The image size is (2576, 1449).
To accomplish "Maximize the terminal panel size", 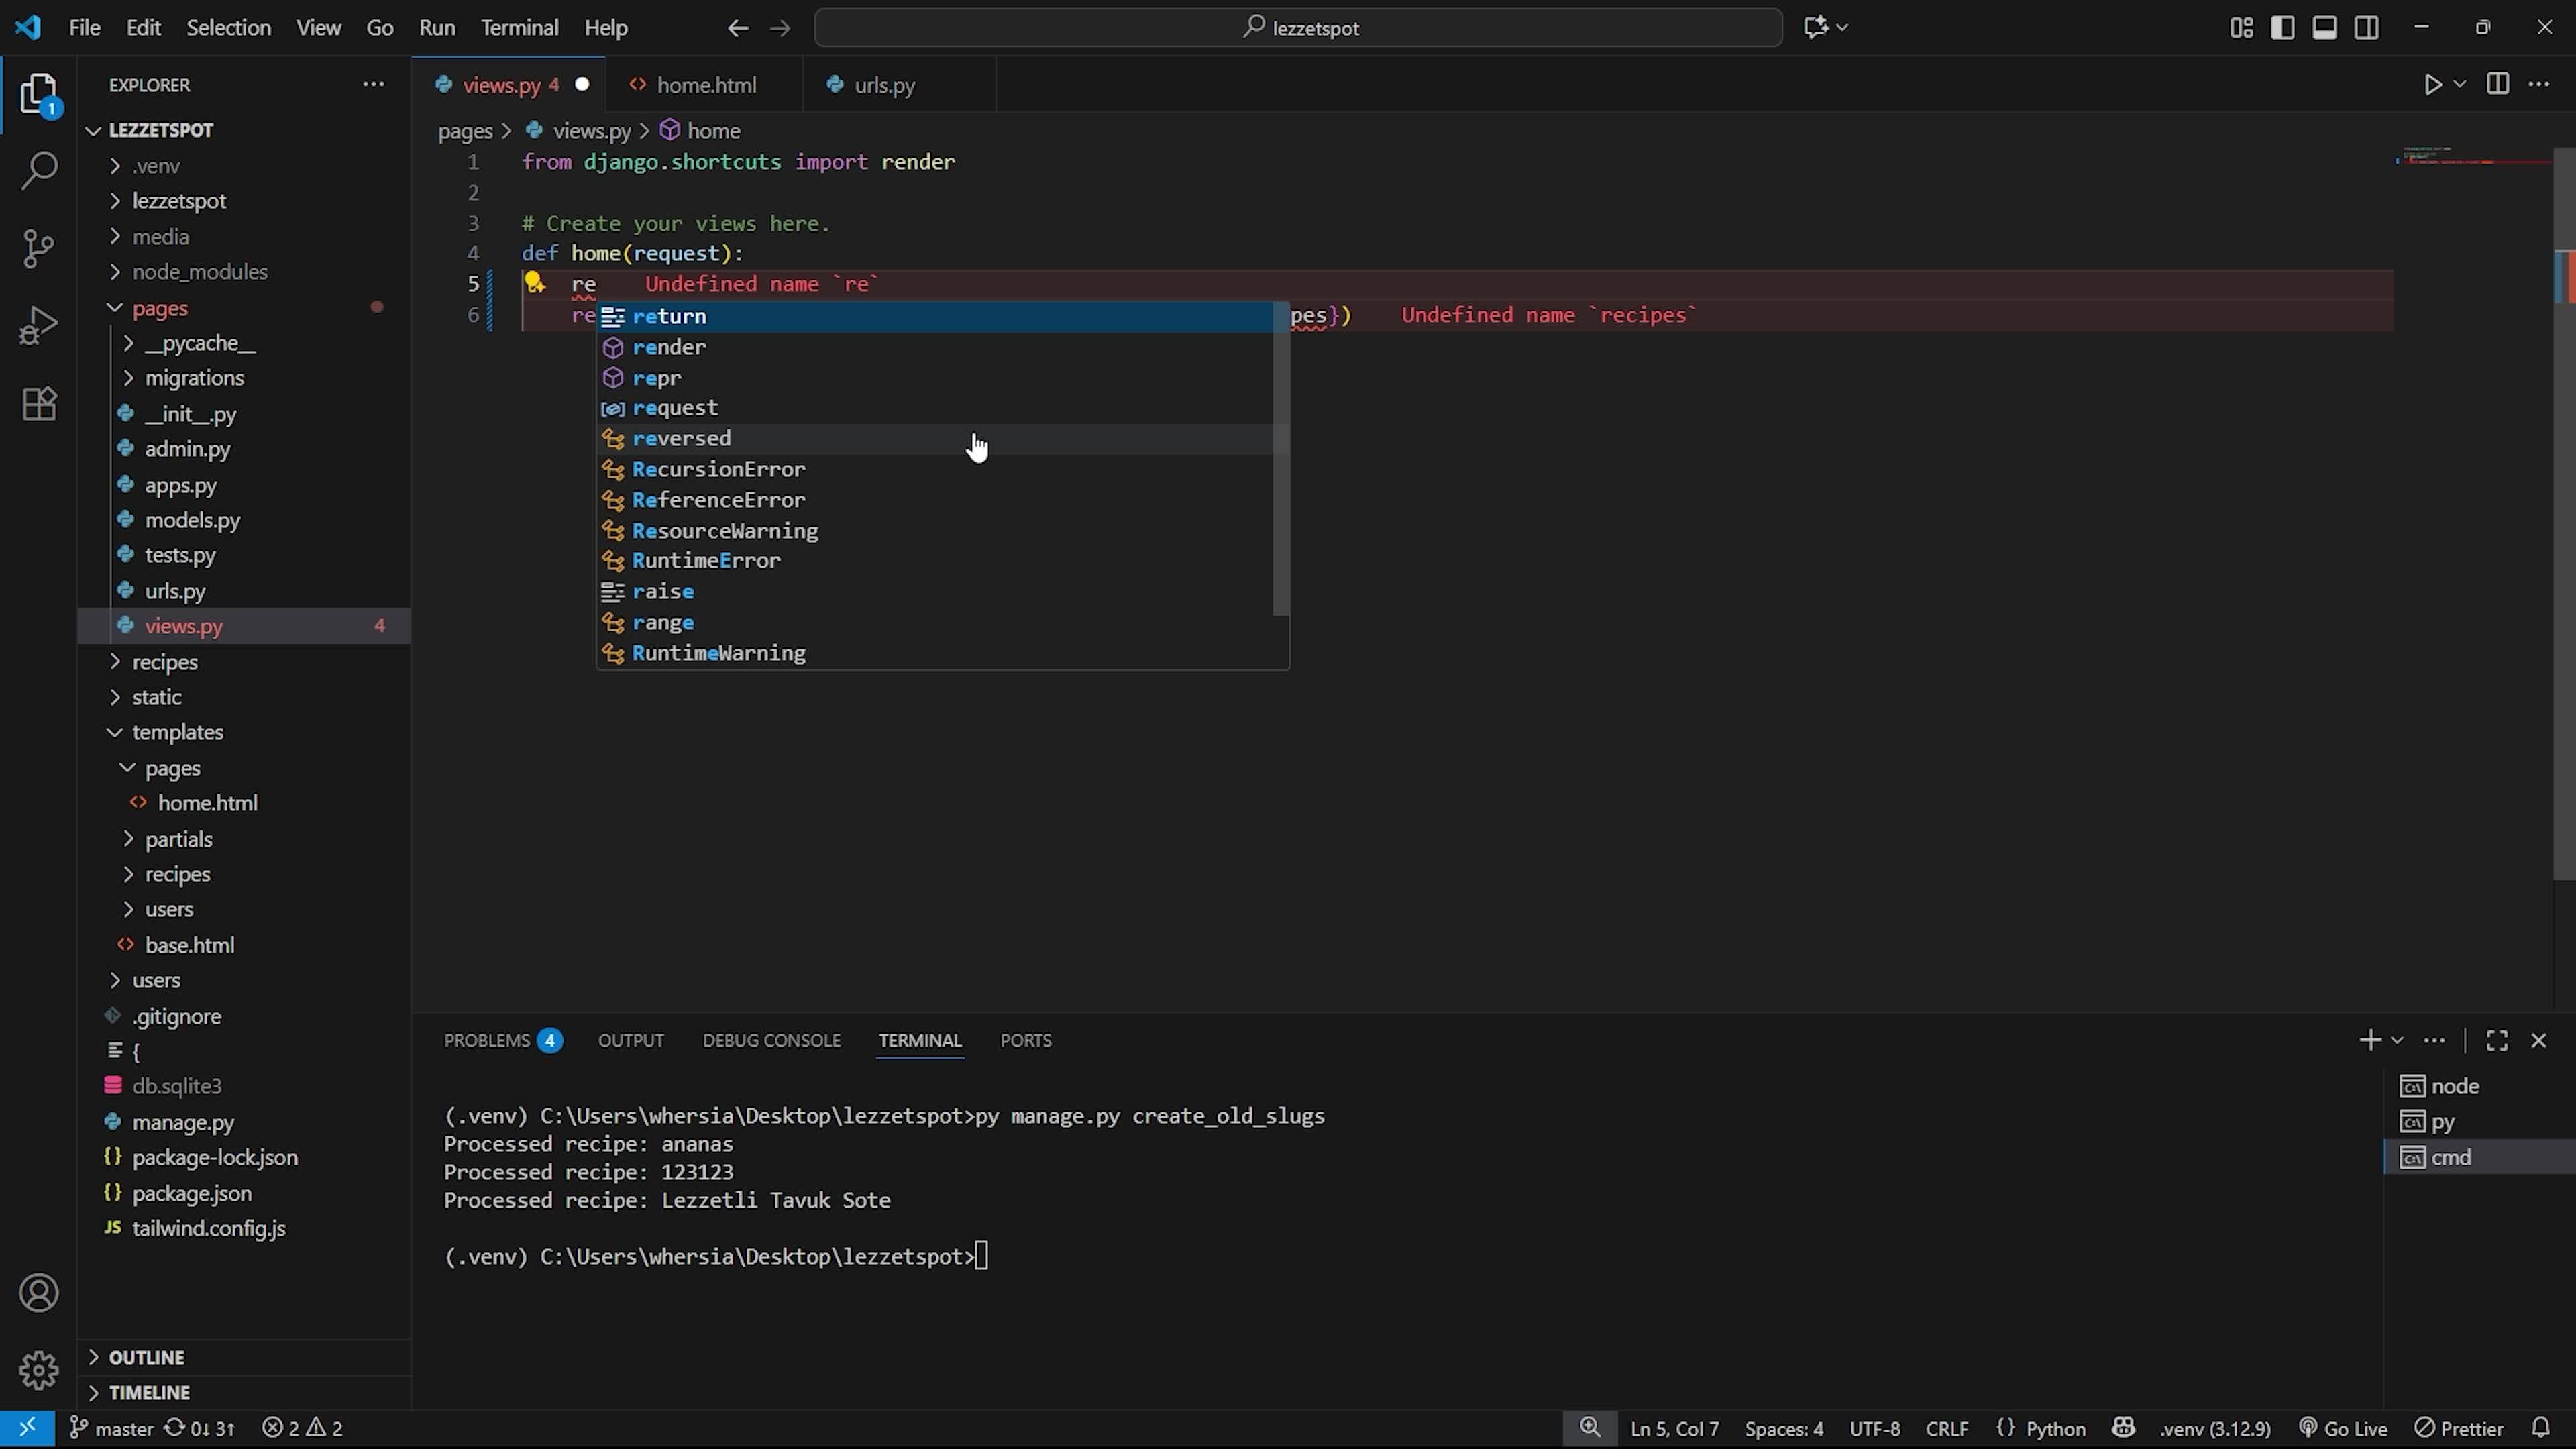I will tap(2496, 1041).
